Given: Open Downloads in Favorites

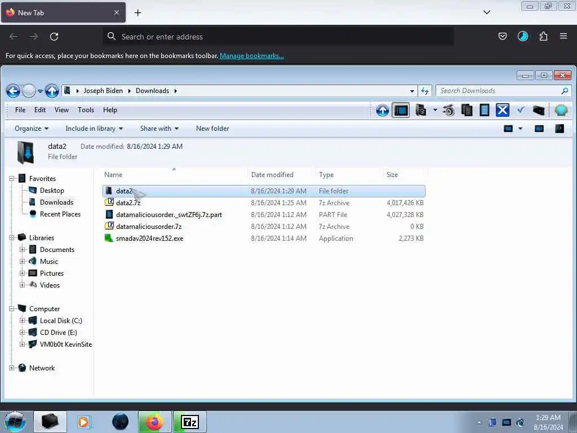Looking at the screenshot, I should pos(56,202).
